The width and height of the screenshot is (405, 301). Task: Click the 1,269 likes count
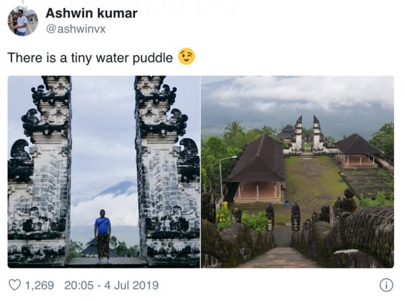[x=39, y=285]
